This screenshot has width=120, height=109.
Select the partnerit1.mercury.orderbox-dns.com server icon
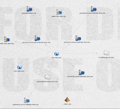click(37, 38)
